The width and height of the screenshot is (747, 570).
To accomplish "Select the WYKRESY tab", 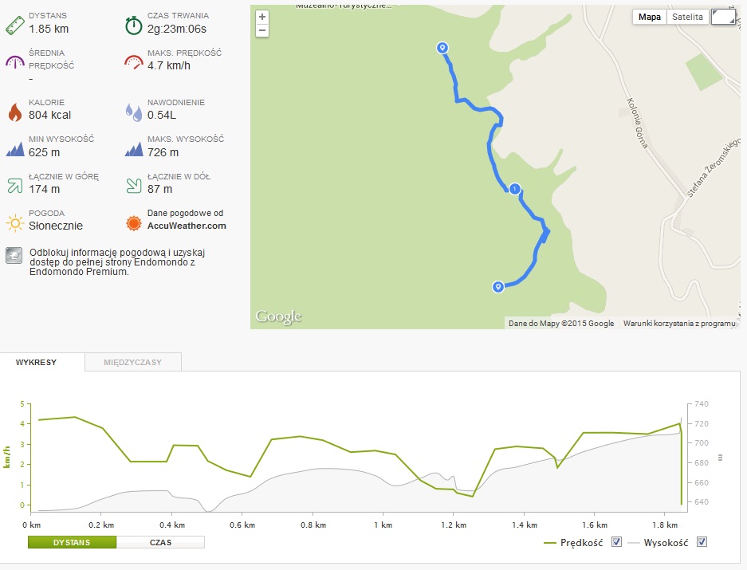I will click(x=36, y=362).
